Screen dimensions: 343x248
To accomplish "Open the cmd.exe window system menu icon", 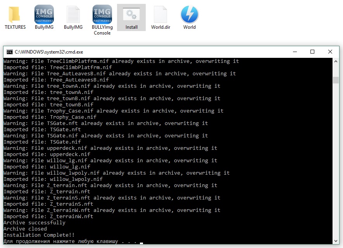I will click(x=10, y=52).
